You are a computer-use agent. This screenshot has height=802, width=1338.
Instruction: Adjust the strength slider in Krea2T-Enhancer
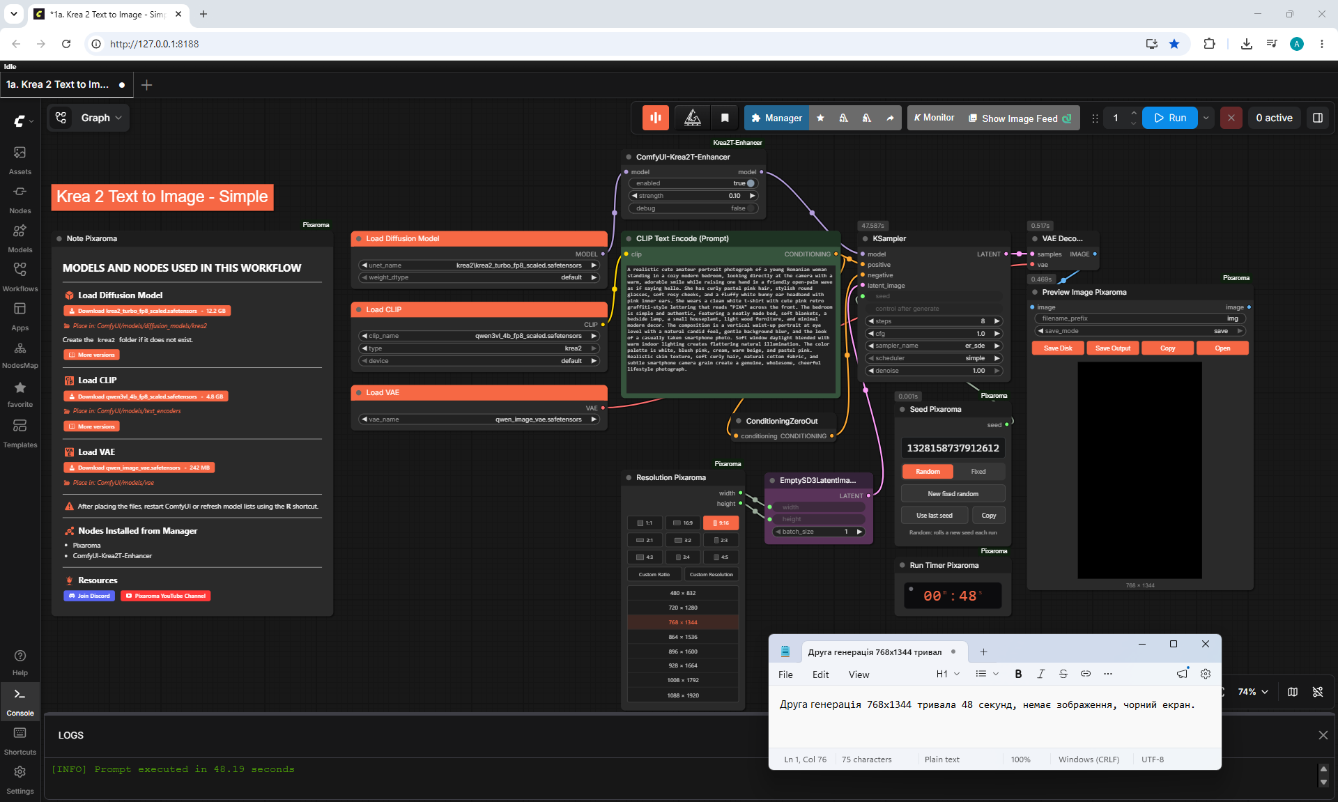pos(693,196)
